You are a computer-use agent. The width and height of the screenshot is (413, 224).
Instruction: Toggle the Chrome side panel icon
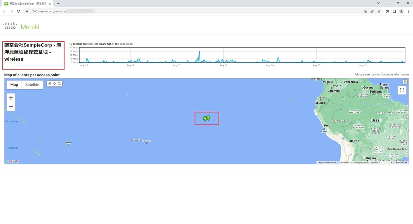tap(394, 11)
